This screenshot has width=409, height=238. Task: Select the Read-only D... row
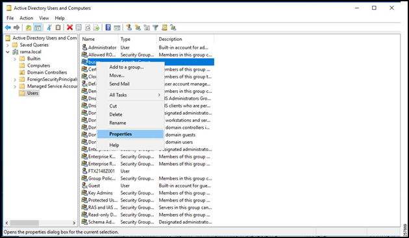pyautogui.click(x=147, y=215)
